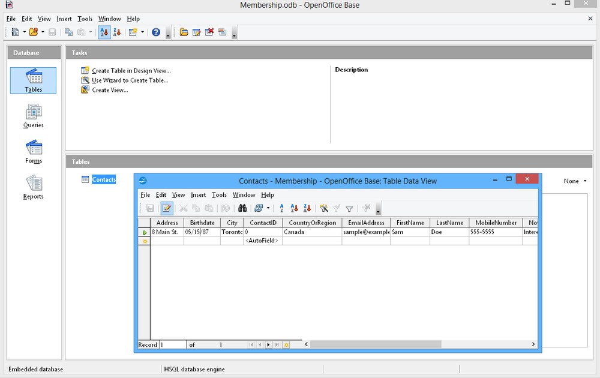Select current record row marker arrow
The height and width of the screenshot is (378, 600).
(x=144, y=232)
